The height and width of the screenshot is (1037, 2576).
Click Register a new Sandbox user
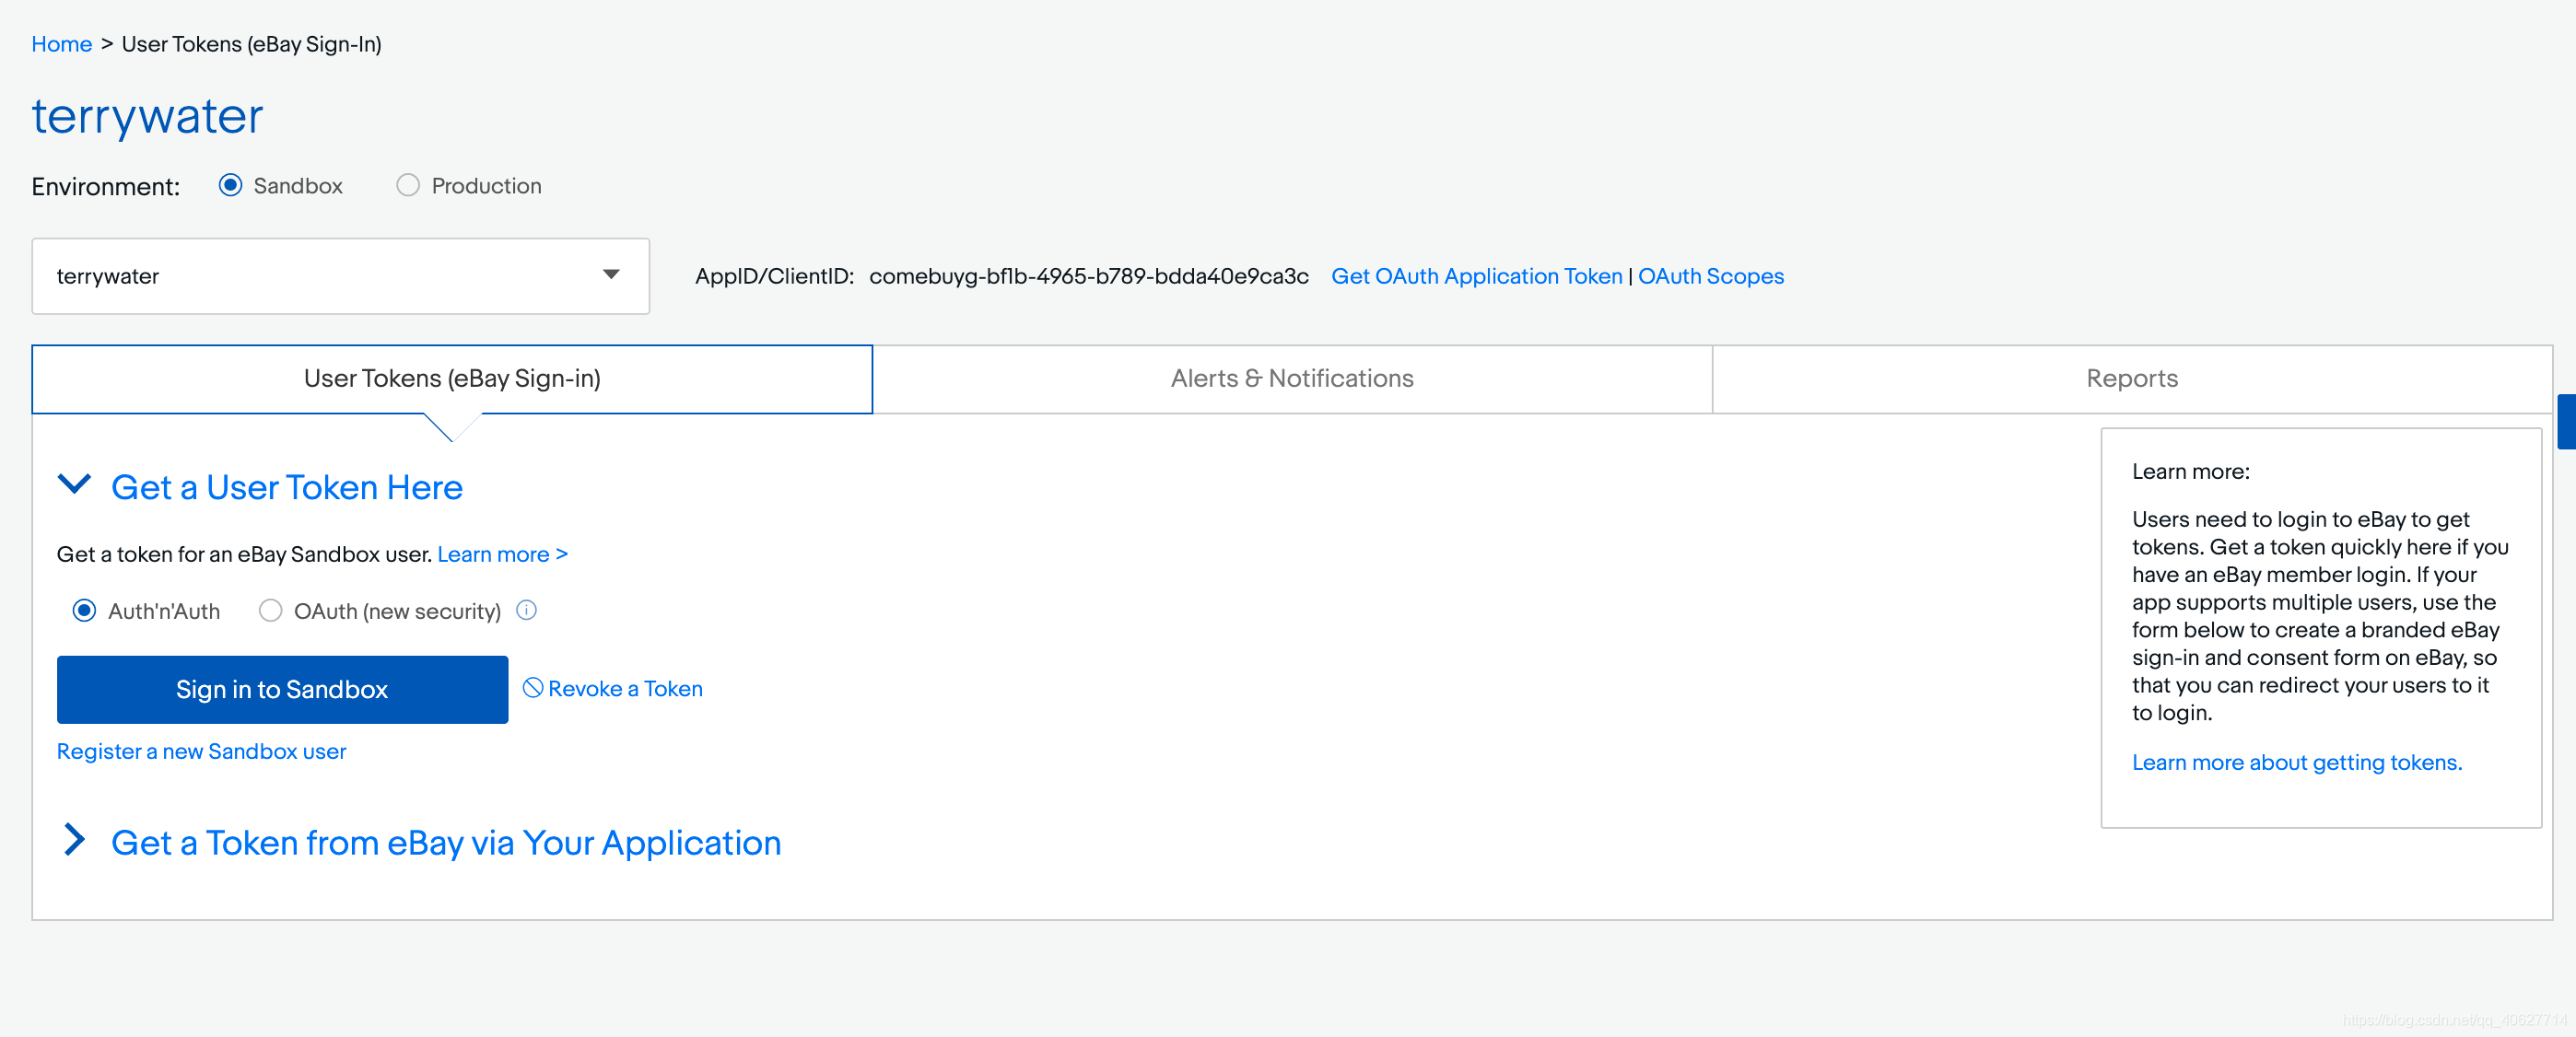click(201, 751)
